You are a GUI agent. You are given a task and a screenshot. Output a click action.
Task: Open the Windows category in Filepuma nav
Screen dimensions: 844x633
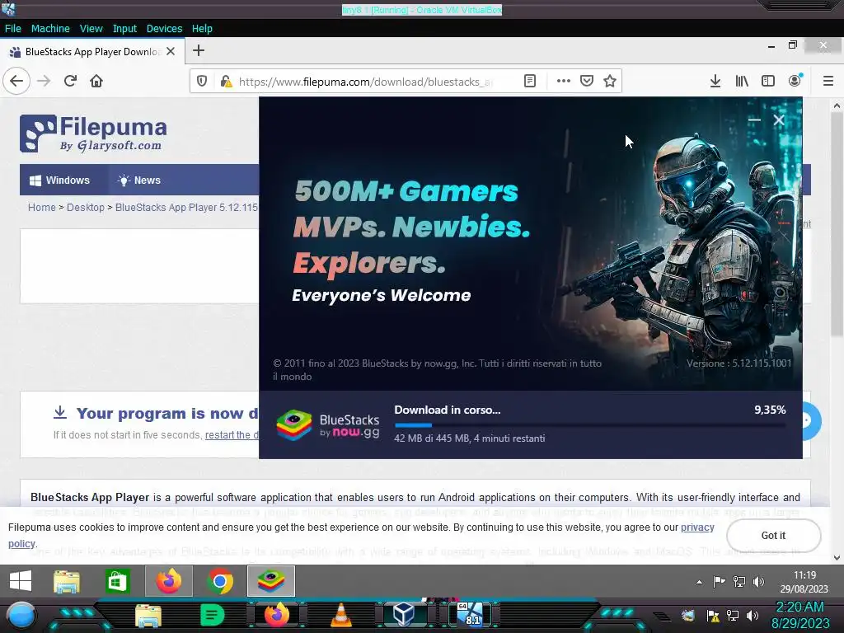pos(59,181)
